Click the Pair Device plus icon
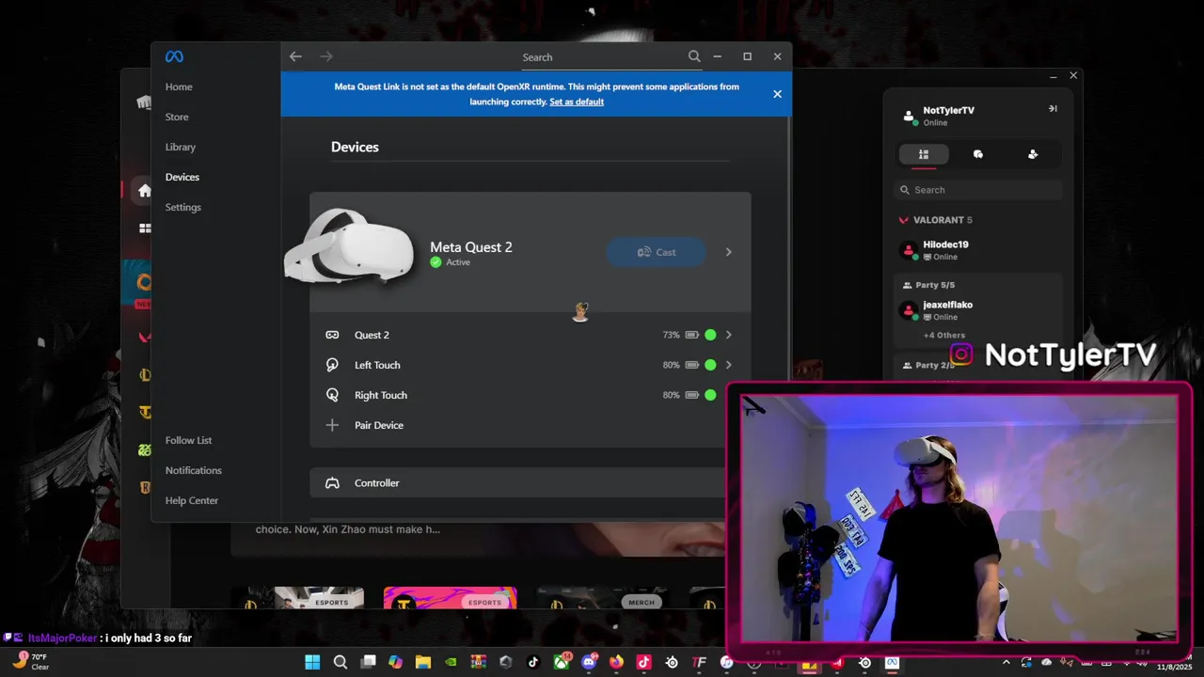Image resolution: width=1204 pixels, height=677 pixels. 332,425
